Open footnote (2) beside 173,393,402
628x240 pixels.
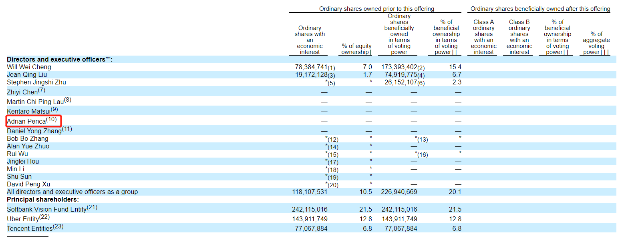(421, 68)
